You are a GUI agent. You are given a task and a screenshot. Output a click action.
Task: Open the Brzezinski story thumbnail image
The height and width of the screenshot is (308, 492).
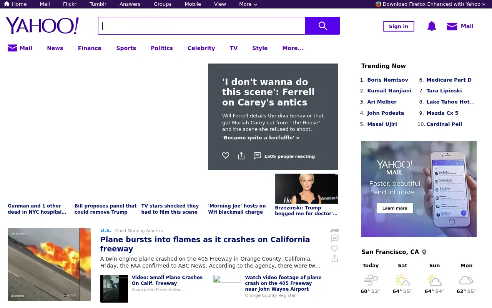306,189
